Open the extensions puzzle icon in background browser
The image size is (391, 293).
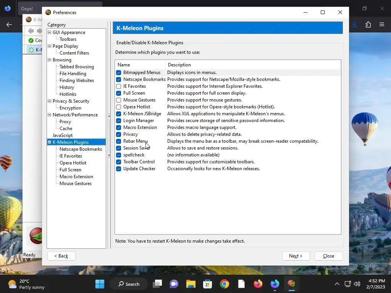click(368, 24)
